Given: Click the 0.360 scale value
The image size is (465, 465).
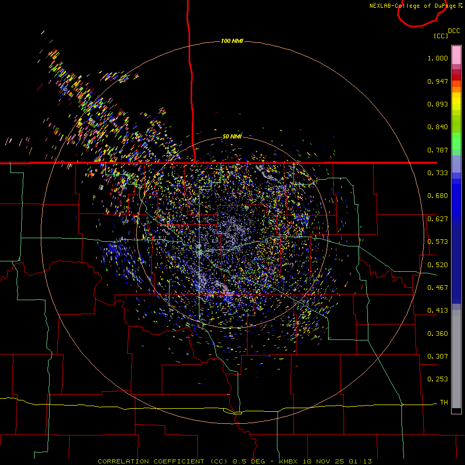Looking at the screenshot, I should tap(438, 334).
